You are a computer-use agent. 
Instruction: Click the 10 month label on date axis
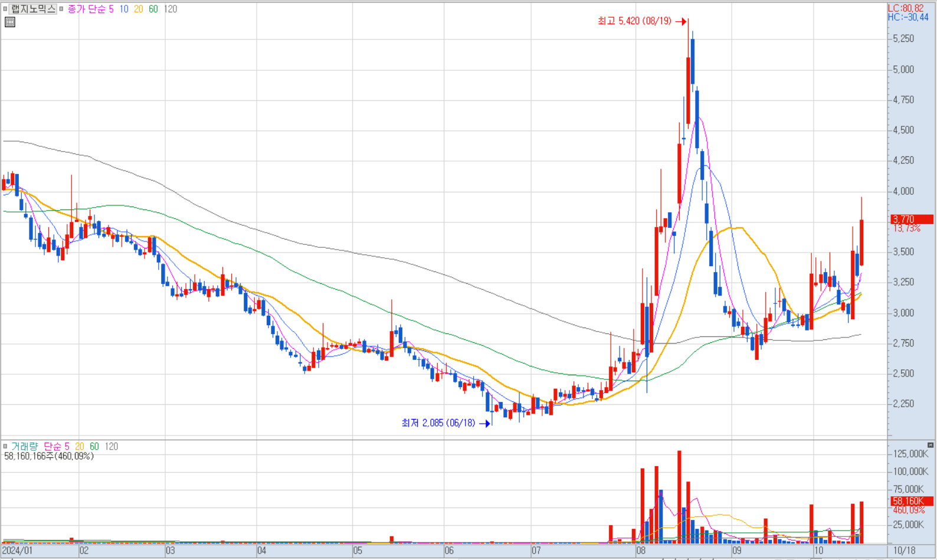click(818, 551)
